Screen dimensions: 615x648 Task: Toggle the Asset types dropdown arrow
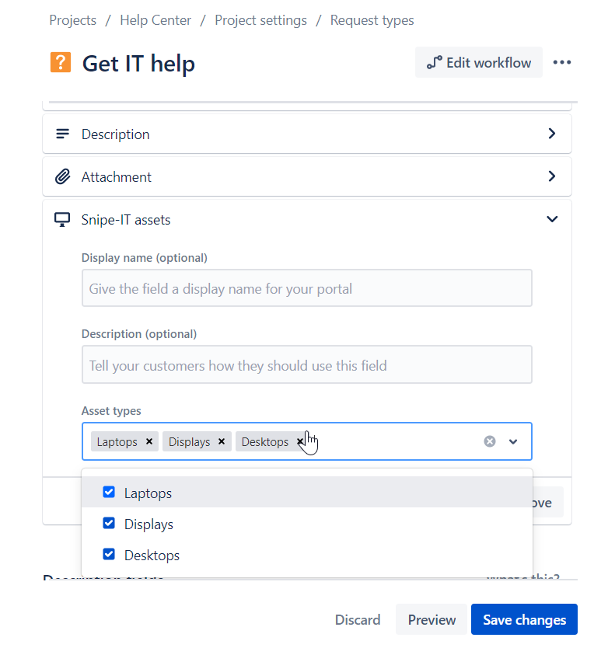click(513, 441)
